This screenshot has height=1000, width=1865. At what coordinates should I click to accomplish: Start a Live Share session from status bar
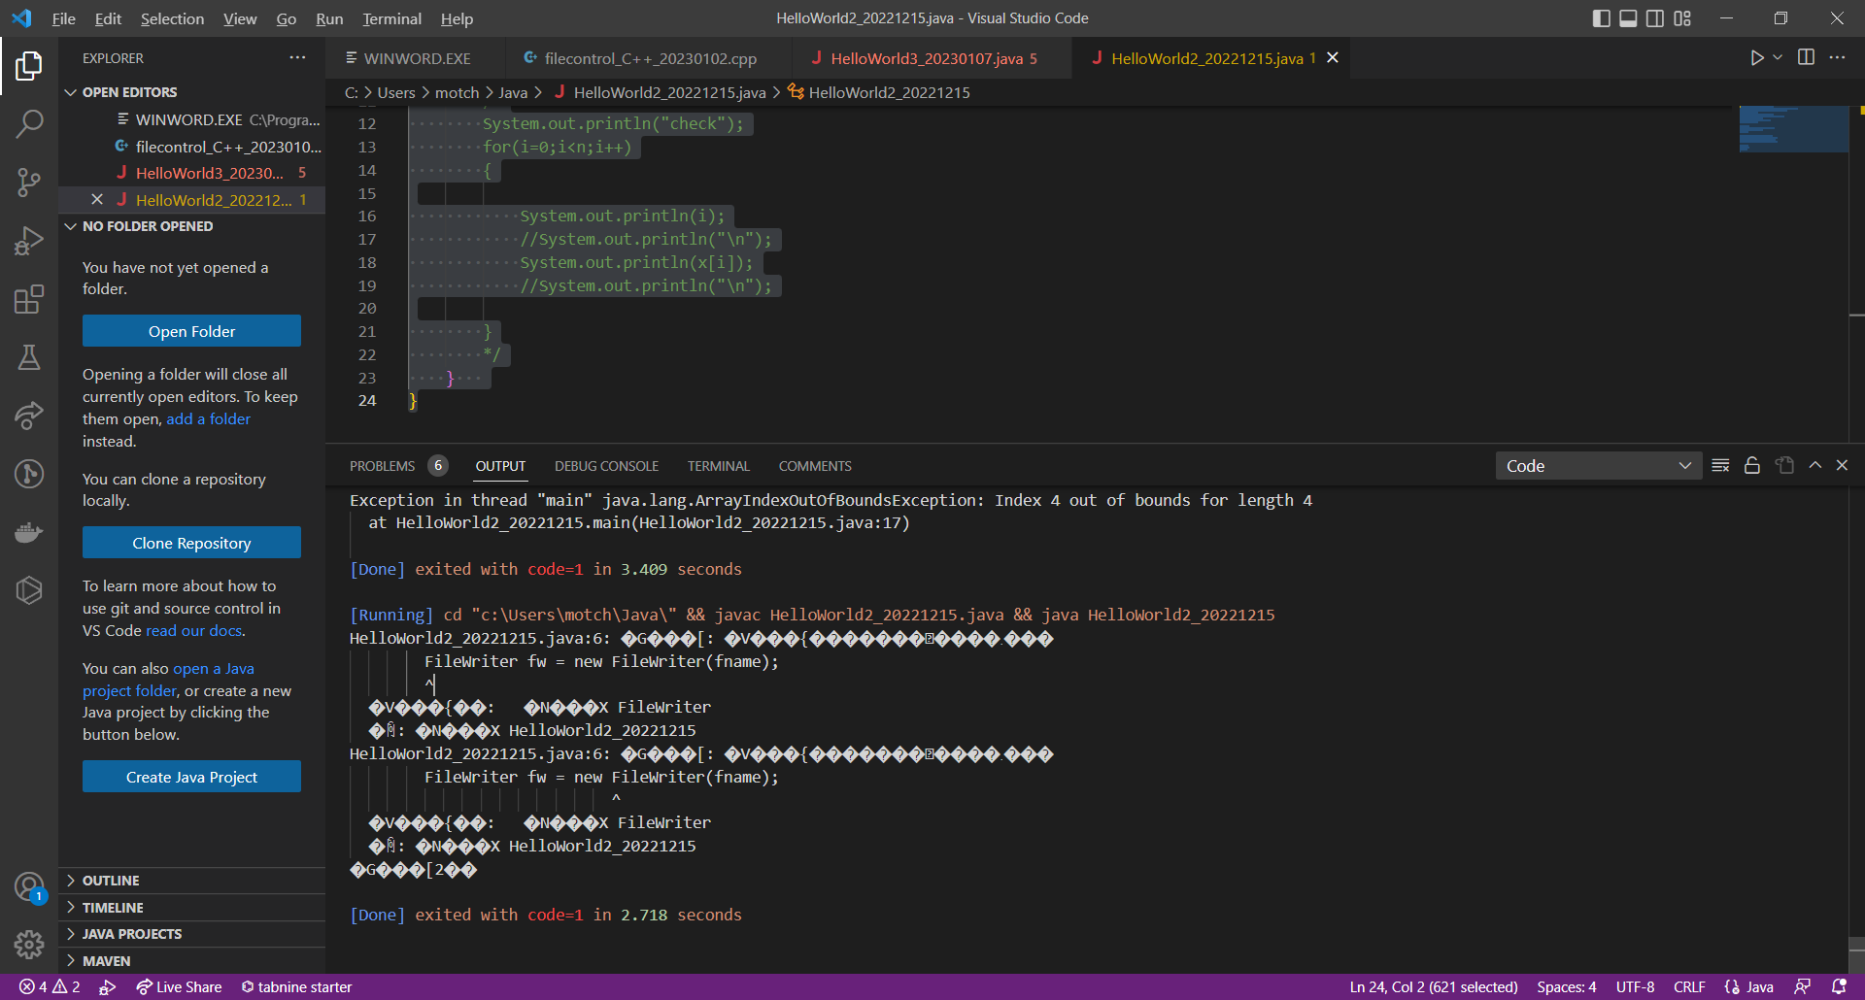pyautogui.click(x=179, y=986)
